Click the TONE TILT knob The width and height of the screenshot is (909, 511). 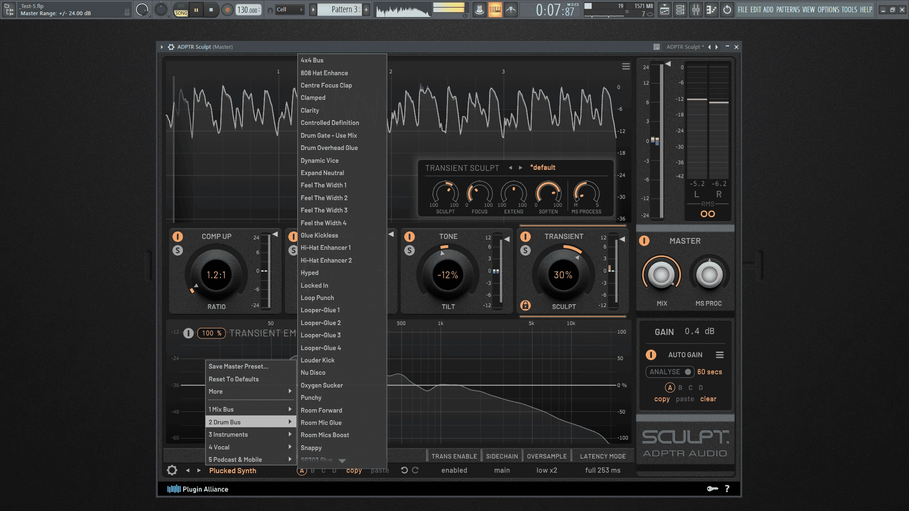[x=448, y=275]
